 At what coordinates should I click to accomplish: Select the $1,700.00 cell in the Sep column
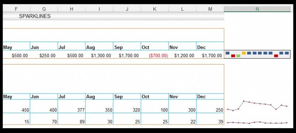[127, 55]
